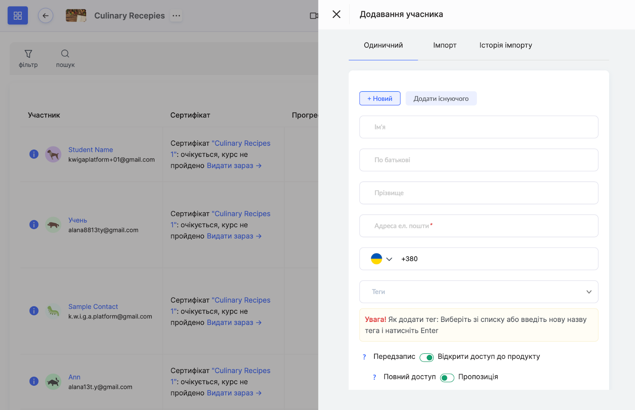Switch to the Імпорт tab
Viewport: 635px width, 410px height.
(444, 45)
